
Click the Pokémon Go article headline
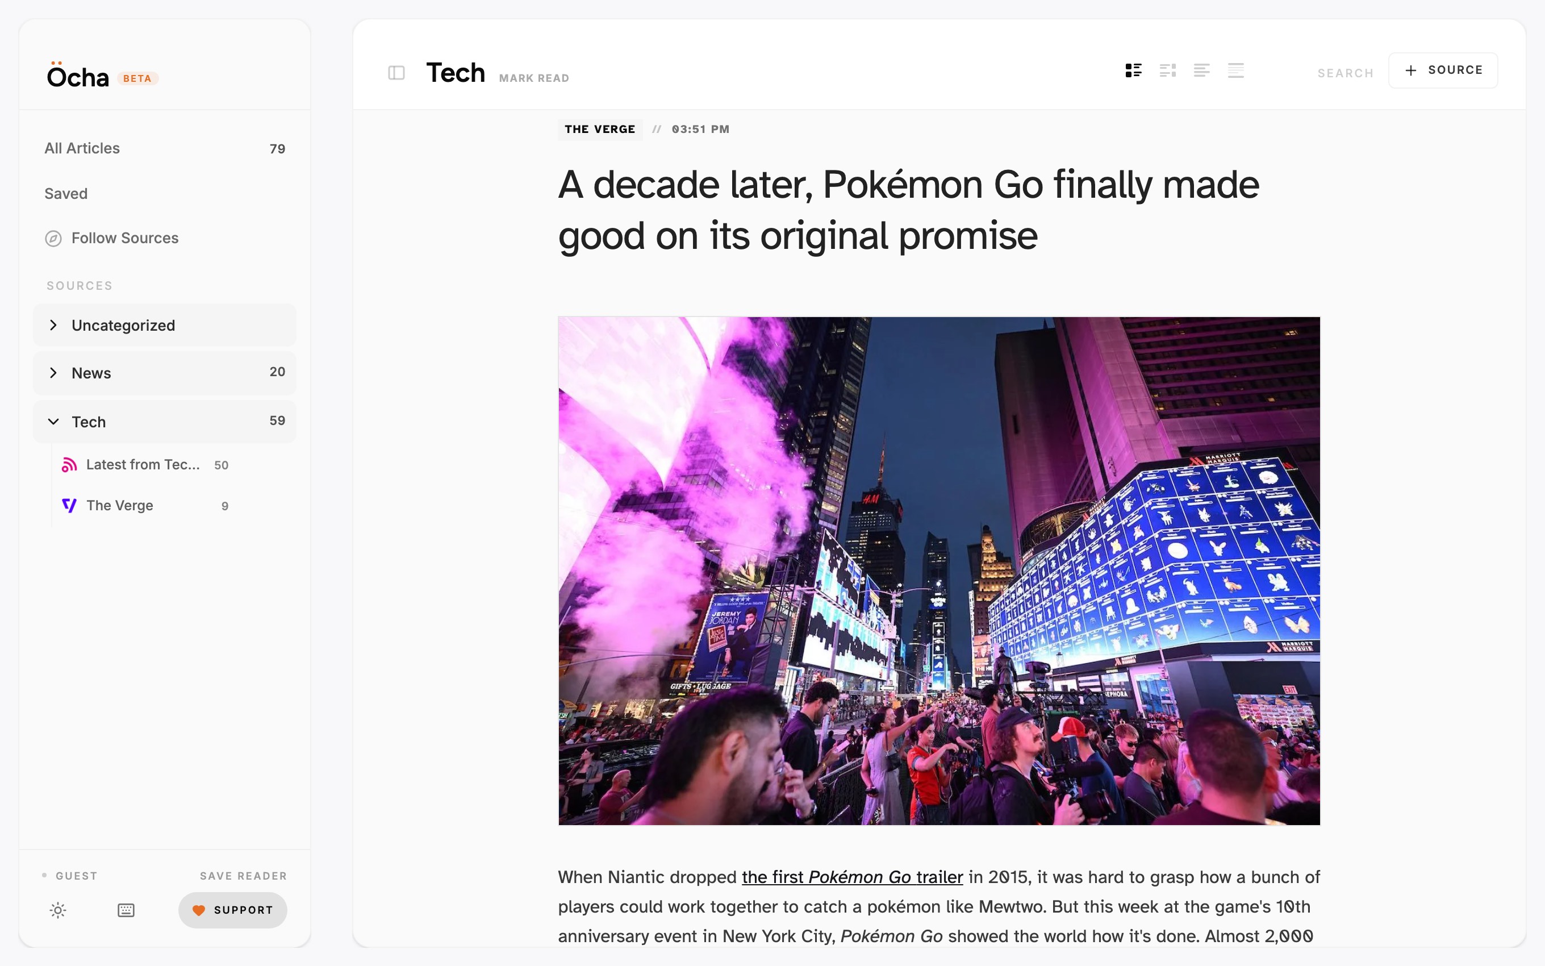coord(908,210)
